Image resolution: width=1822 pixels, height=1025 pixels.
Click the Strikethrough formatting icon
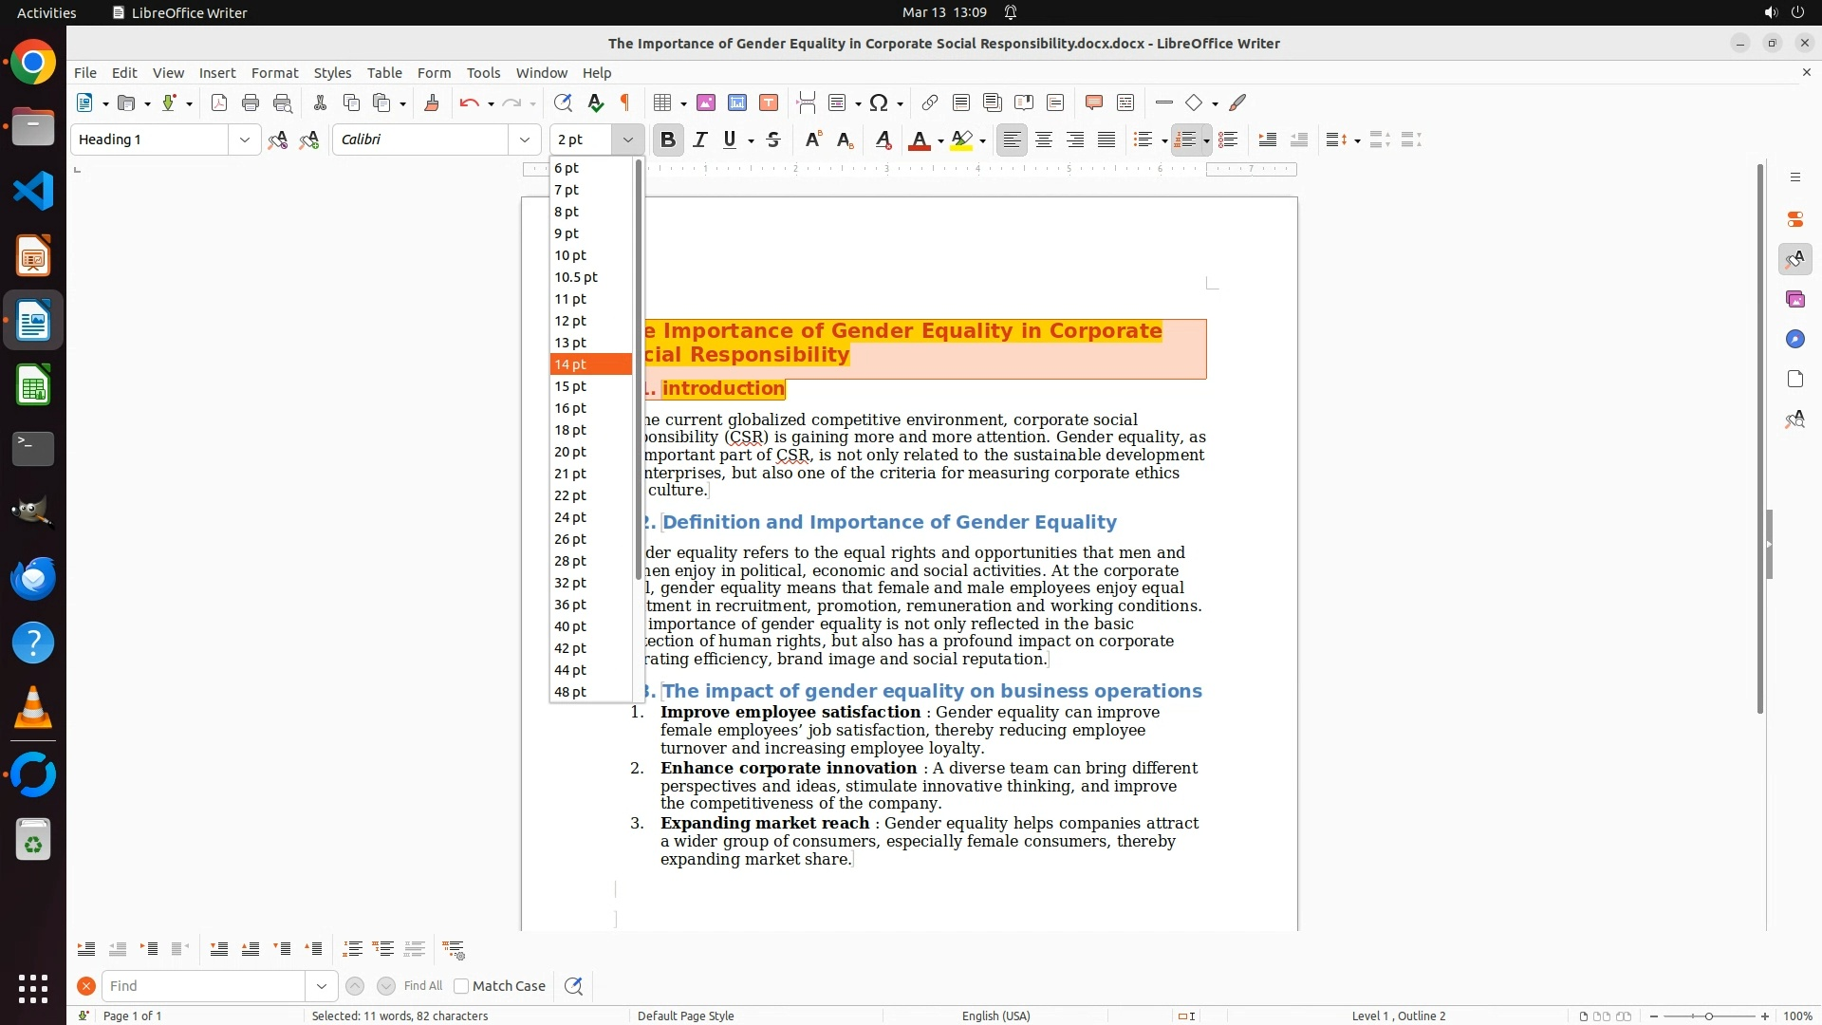[x=773, y=140]
